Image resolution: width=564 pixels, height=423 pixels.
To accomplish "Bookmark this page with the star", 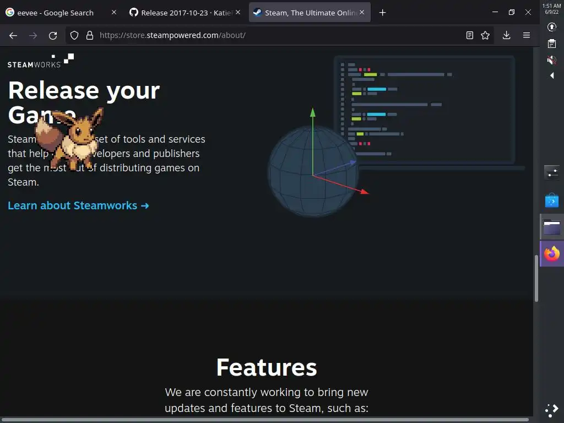I will tap(485, 35).
